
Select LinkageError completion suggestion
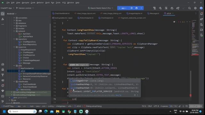[x=105, y=81]
